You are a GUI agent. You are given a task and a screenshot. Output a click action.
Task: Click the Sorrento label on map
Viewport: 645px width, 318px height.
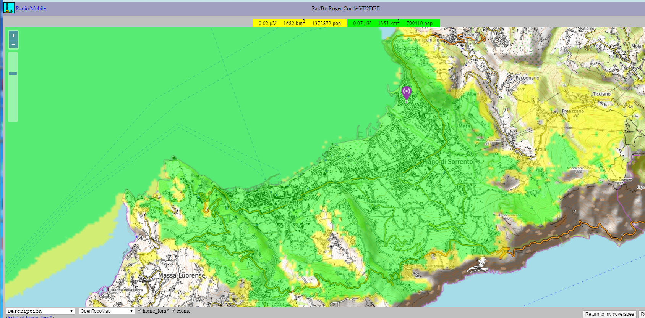(290, 202)
